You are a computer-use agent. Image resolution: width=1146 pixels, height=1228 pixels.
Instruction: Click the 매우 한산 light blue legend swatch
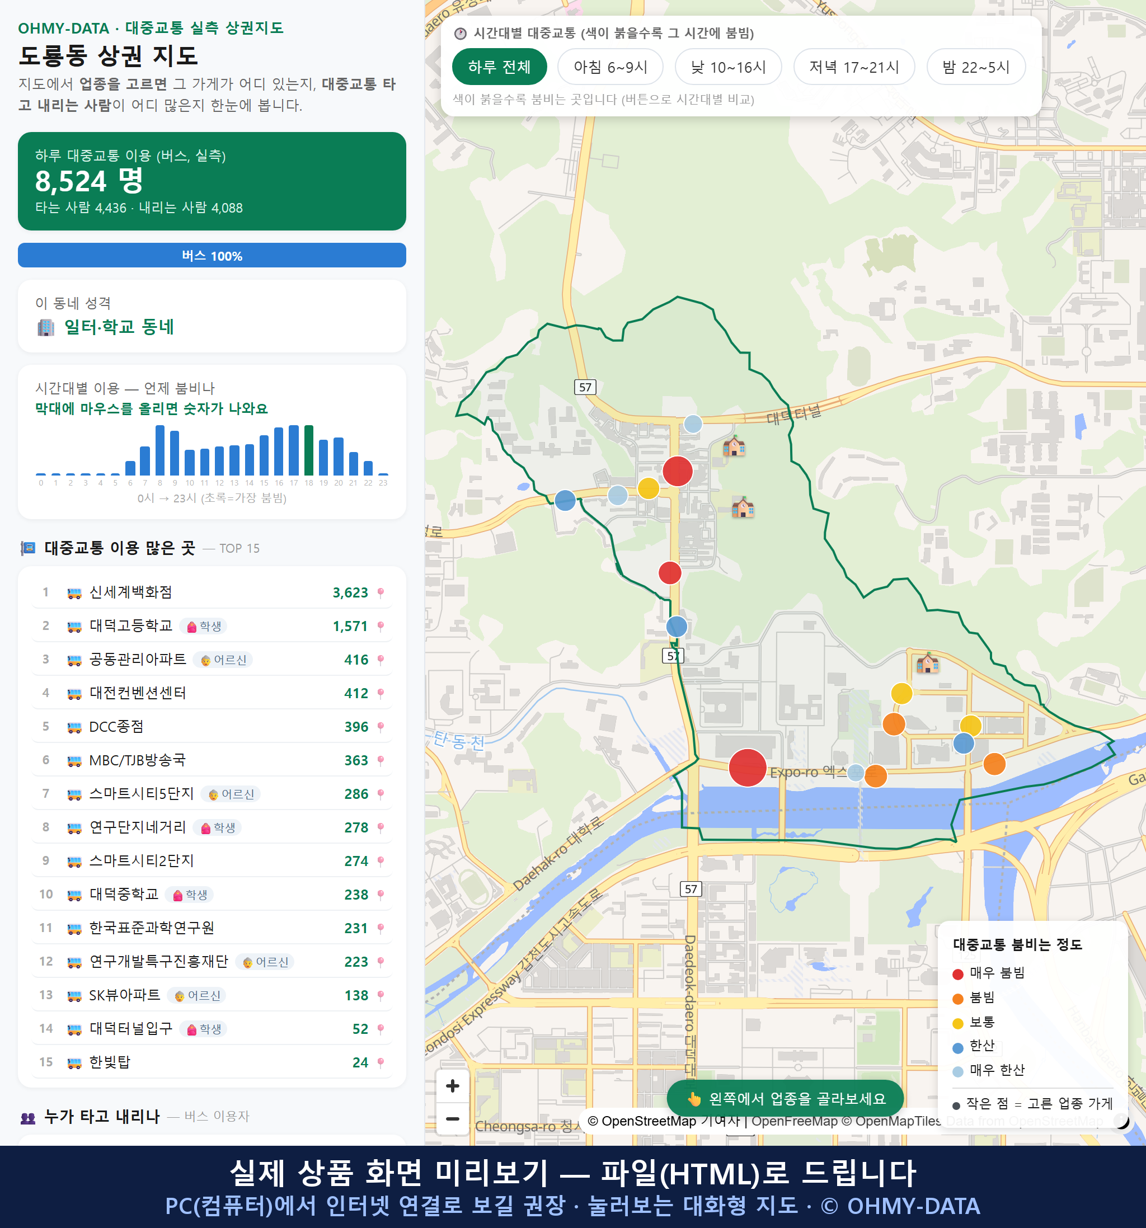(x=958, y=1071)
